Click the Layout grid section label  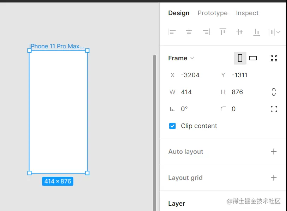[x=185, y=178]
